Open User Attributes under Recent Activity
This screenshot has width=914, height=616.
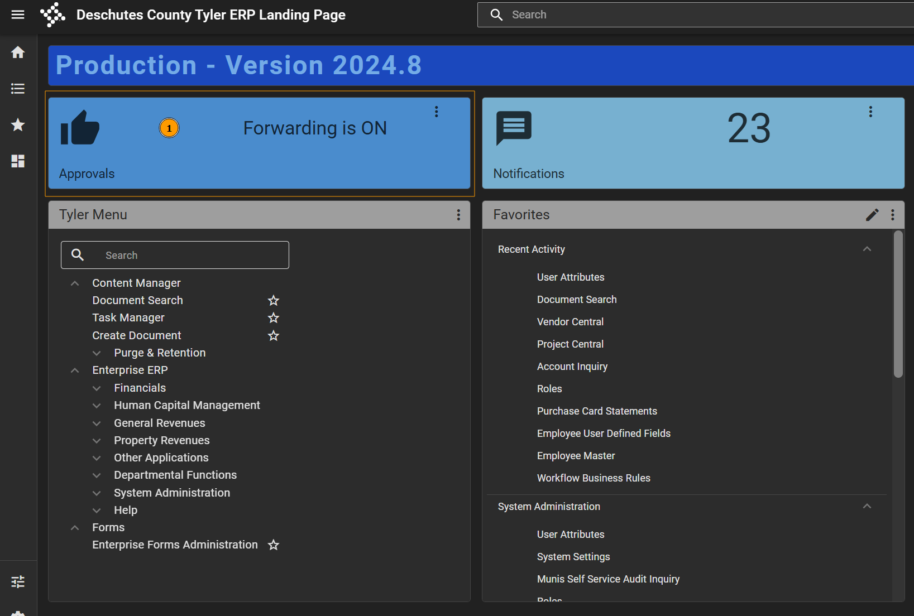coord(571,277)
